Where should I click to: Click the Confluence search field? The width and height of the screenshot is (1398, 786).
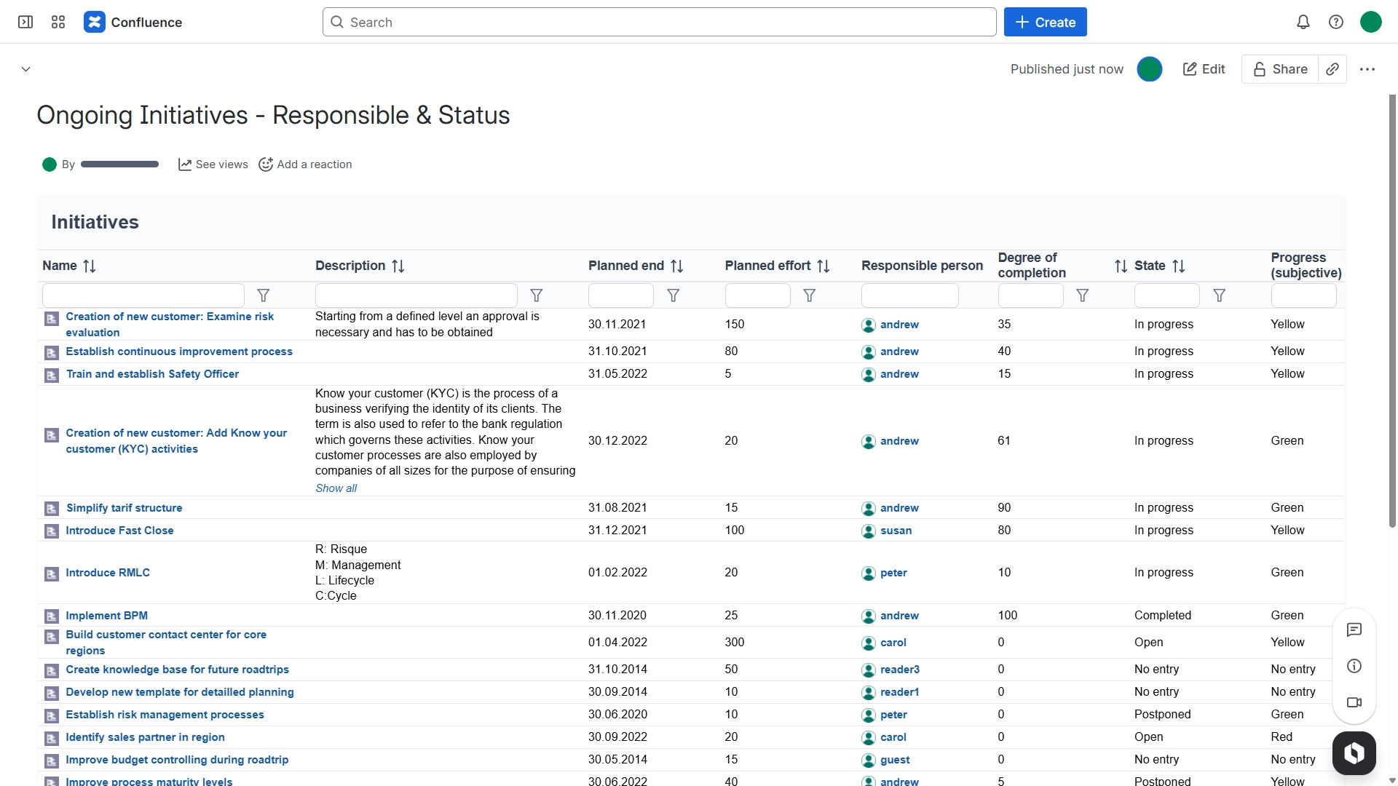pos(659,22)
